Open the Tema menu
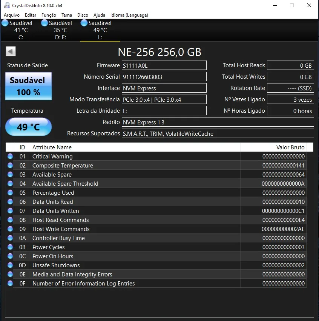 67,15
